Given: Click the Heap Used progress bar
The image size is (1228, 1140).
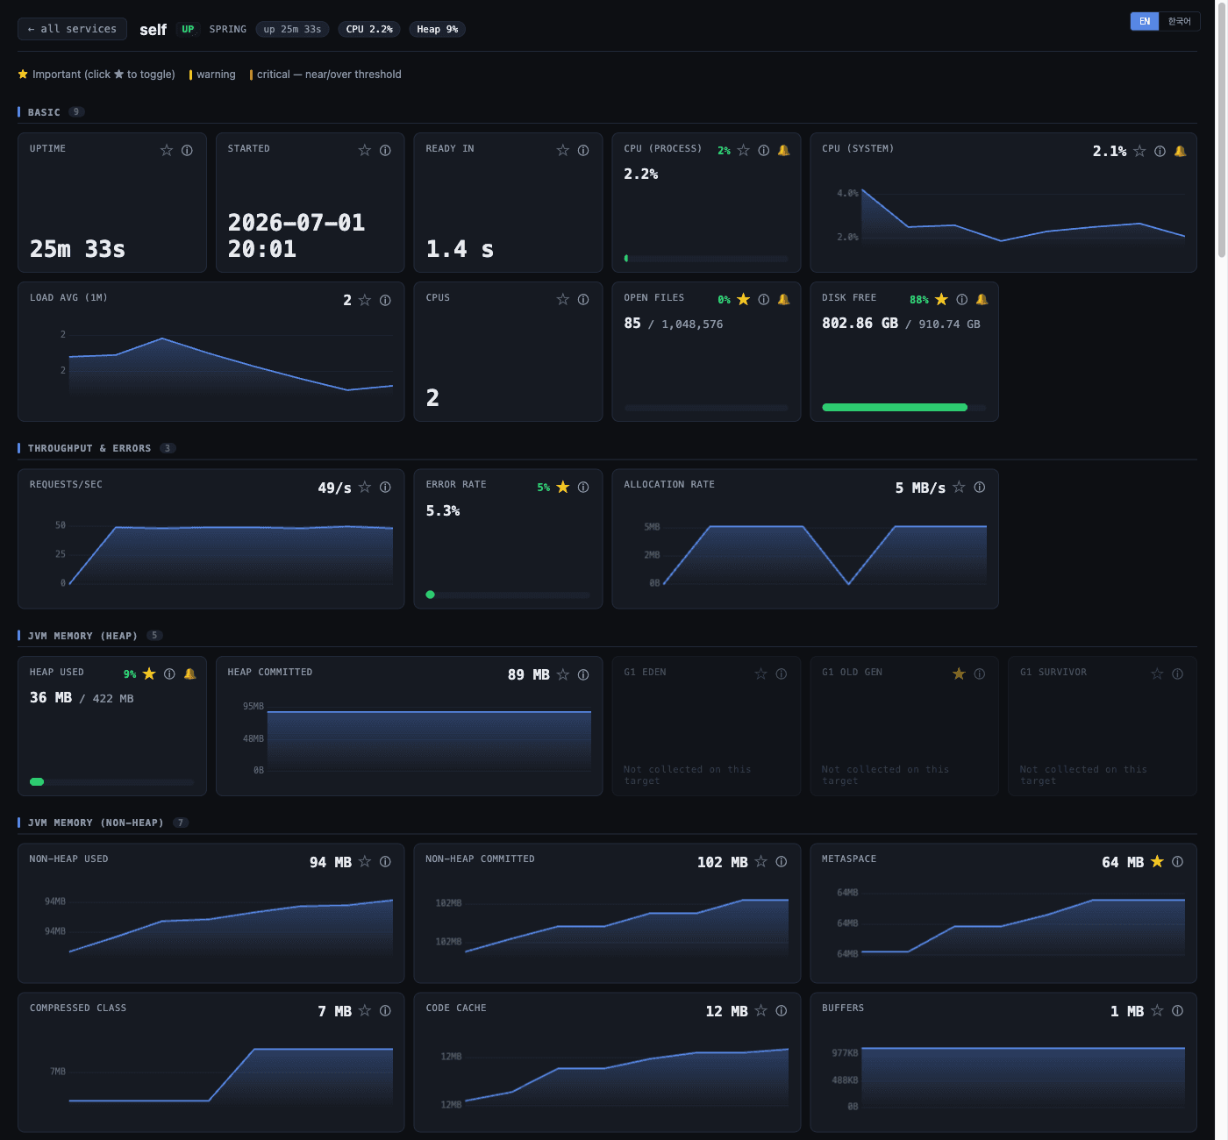Looking at the screenshot, I should pyautogui.click(x=112, y=781).
